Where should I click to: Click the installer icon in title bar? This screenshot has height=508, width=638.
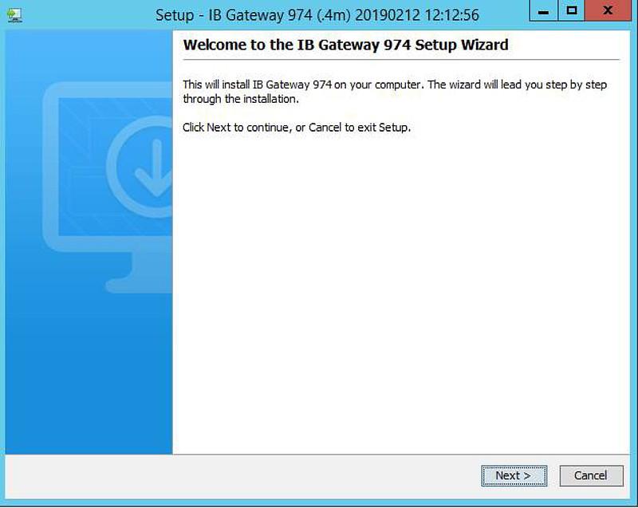point(14,15)
